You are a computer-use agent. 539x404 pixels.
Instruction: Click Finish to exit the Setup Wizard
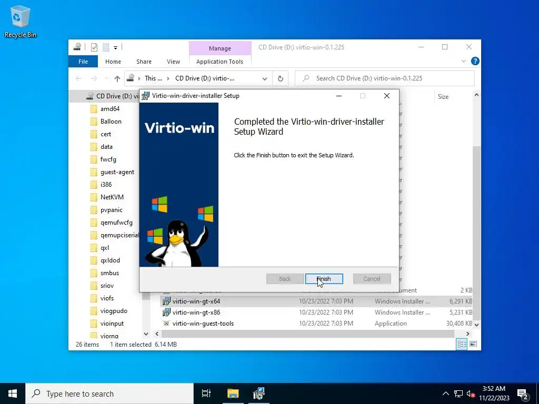click(x=324, y=279)
